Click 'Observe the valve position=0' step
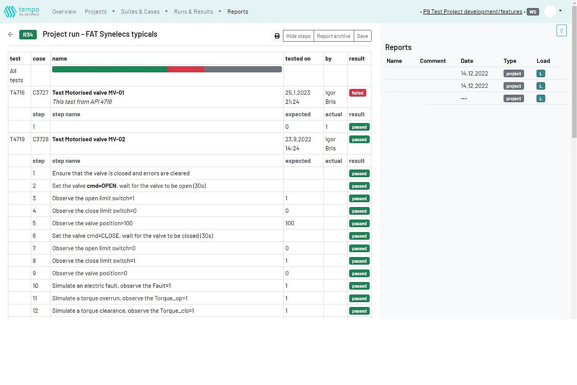The image size is (577, 385). (90, 273)
